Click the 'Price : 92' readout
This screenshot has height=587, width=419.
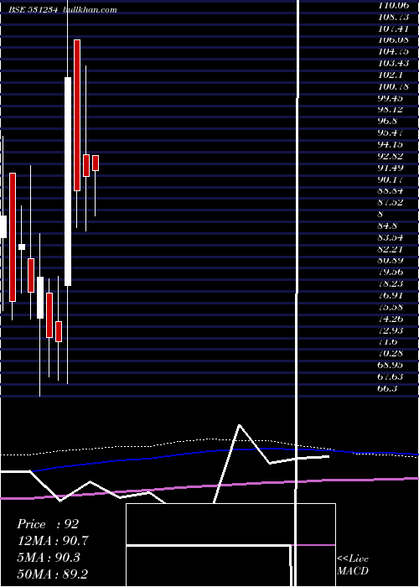[48, 524]
